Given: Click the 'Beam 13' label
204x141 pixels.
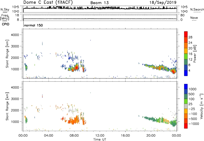Looking at the screenshot, I should (99, 3).
